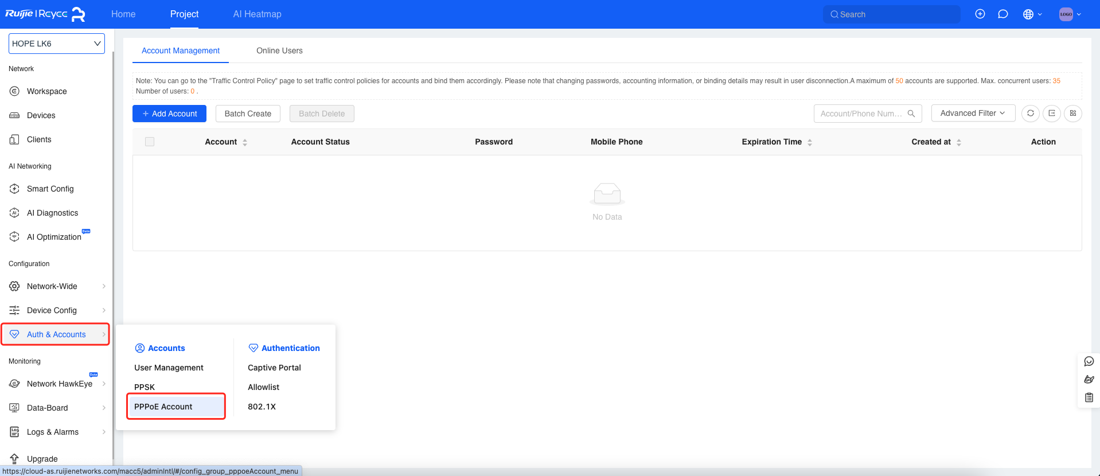Open PPSK menu item

[145, 387]
